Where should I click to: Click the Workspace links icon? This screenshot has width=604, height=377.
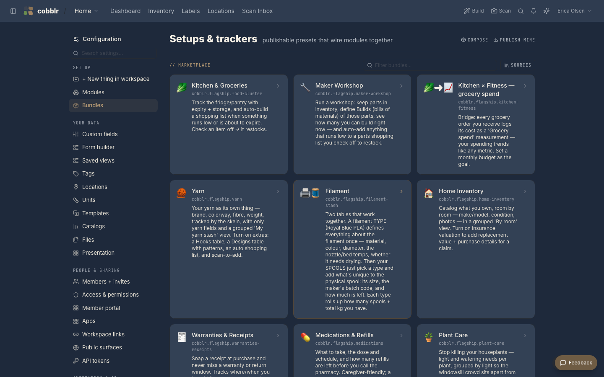coord(76,334)
